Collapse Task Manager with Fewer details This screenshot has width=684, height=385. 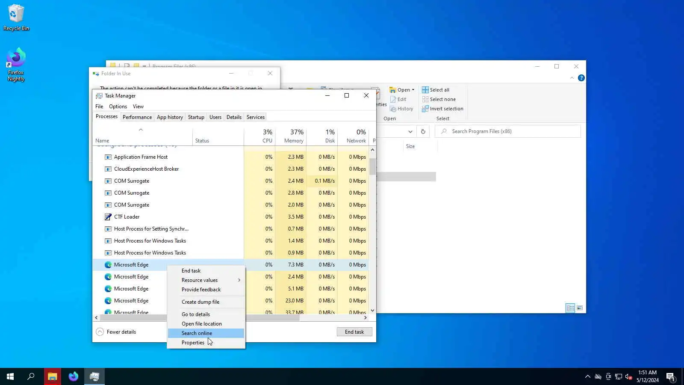pos(116,332)
